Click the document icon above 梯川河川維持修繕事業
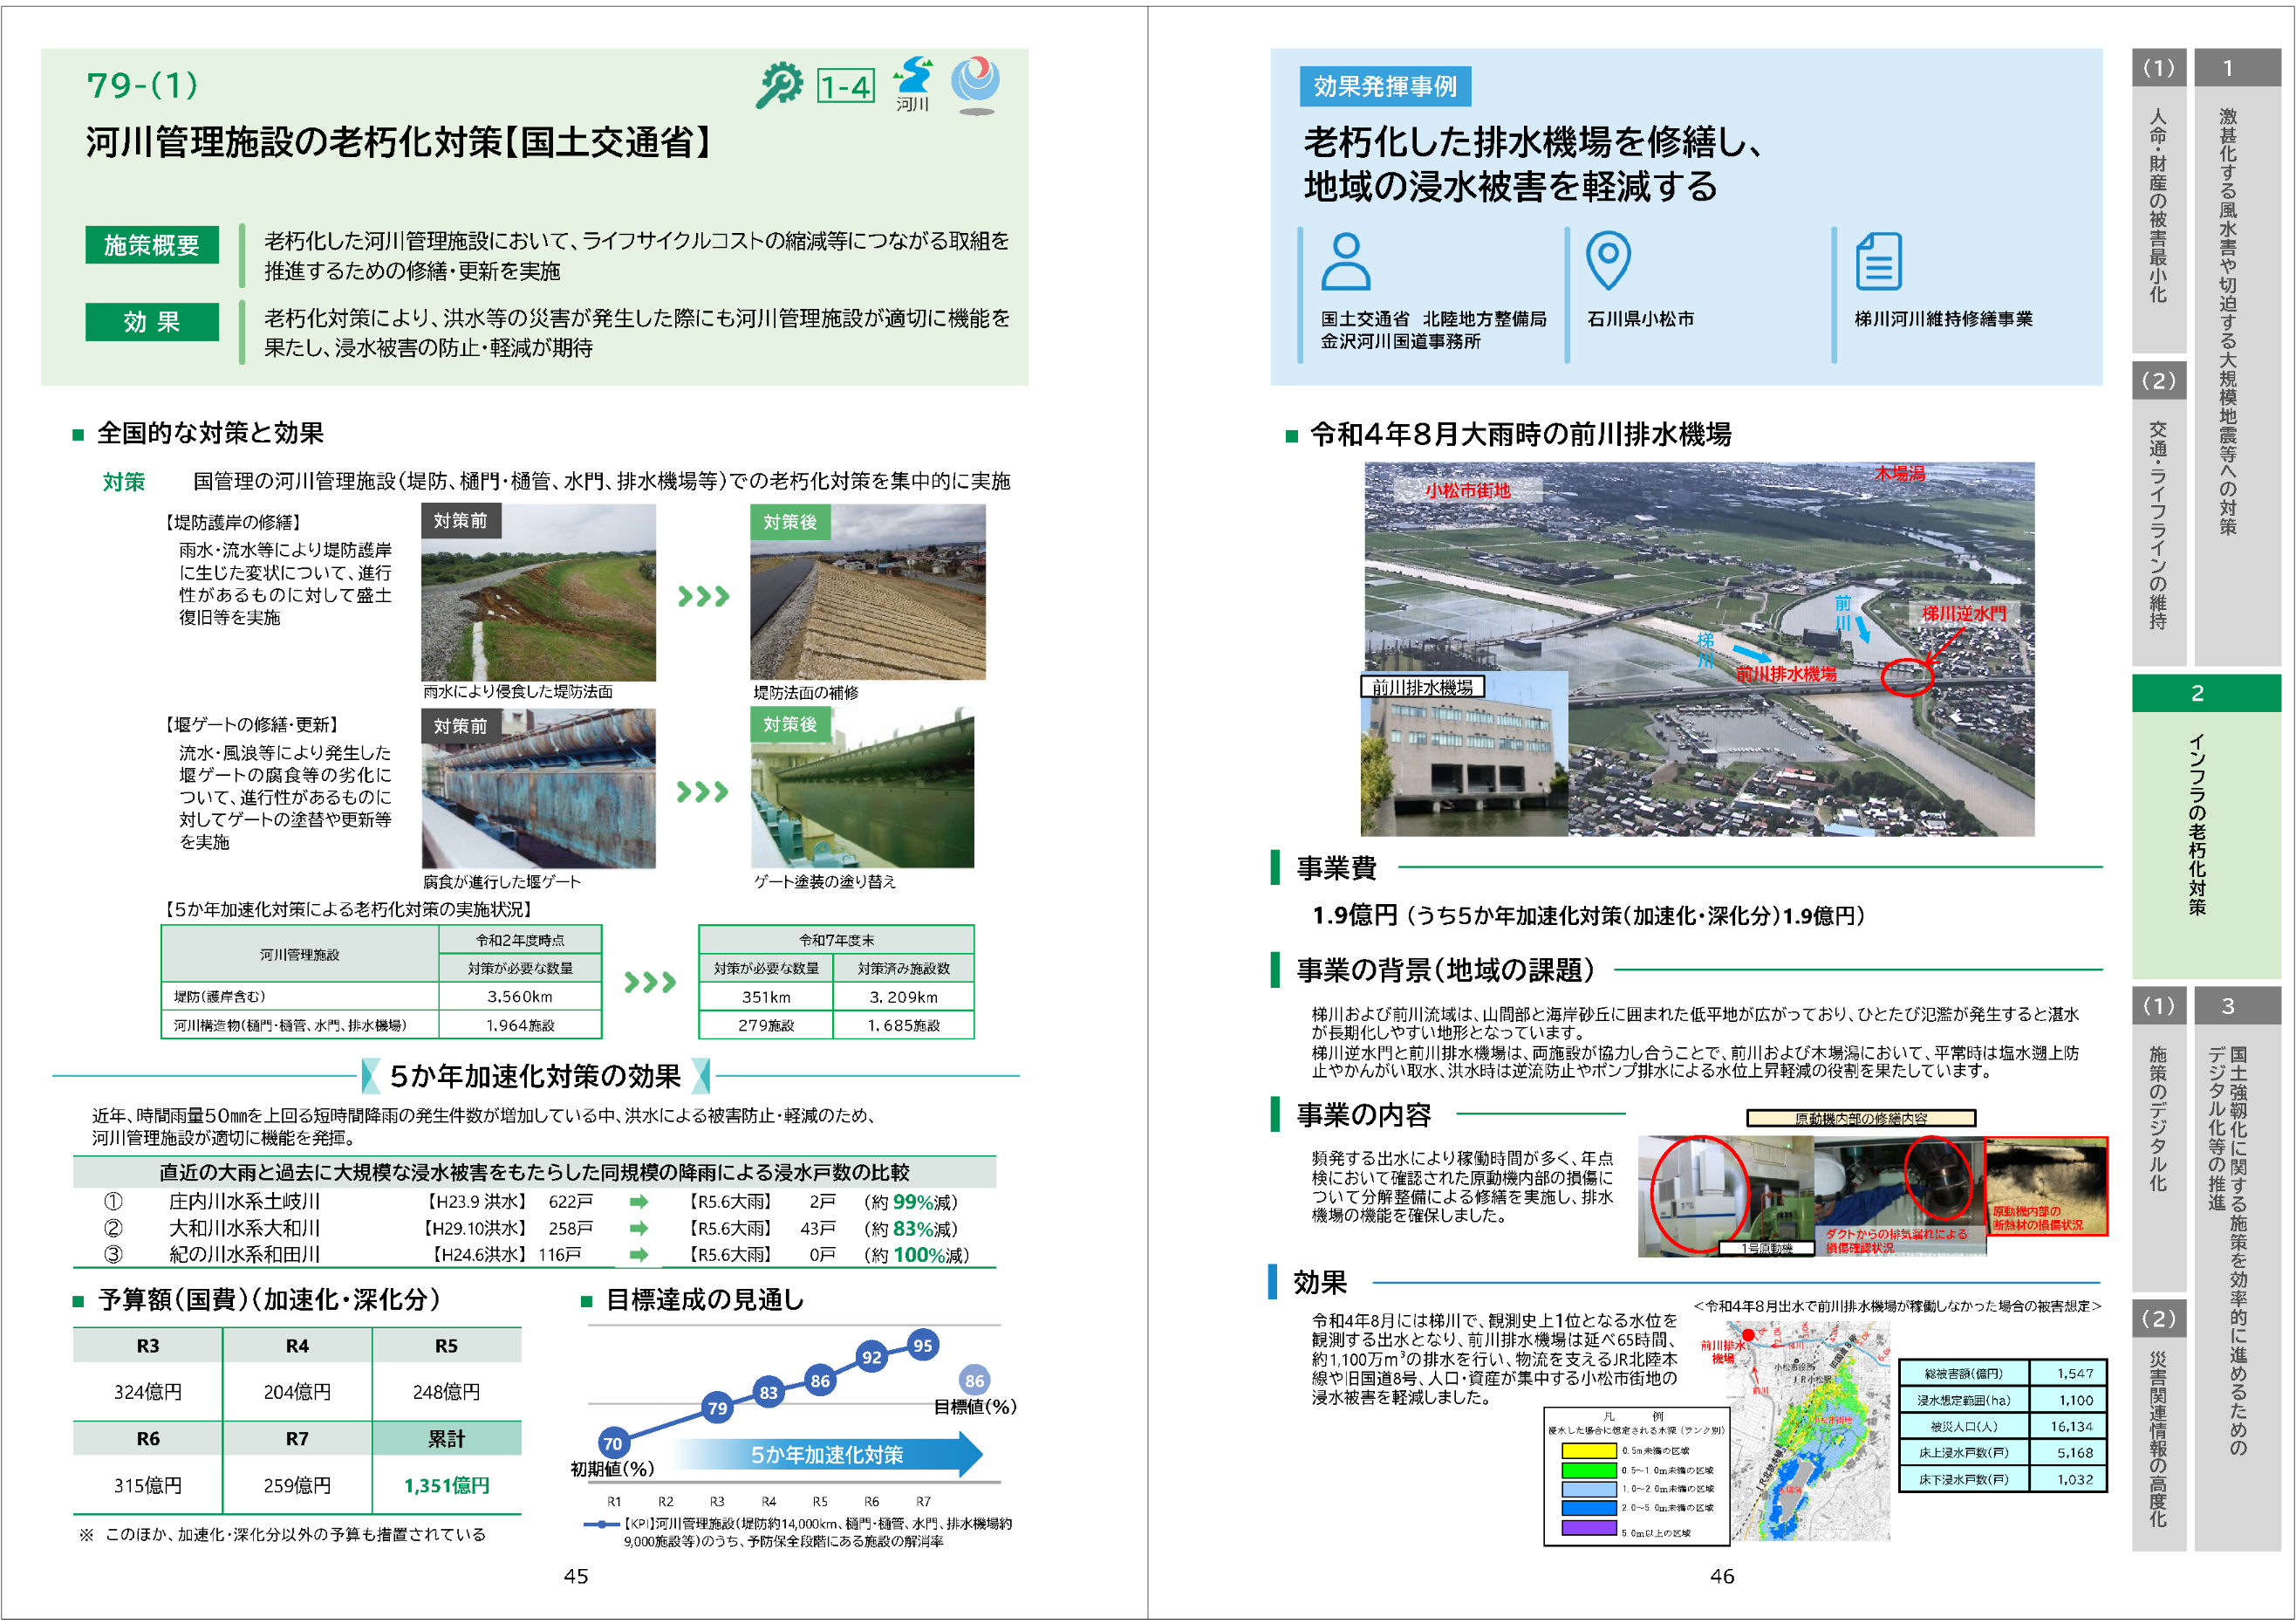The height and width of the screenshot is (1624, 2296). [x=1877, y=261]
